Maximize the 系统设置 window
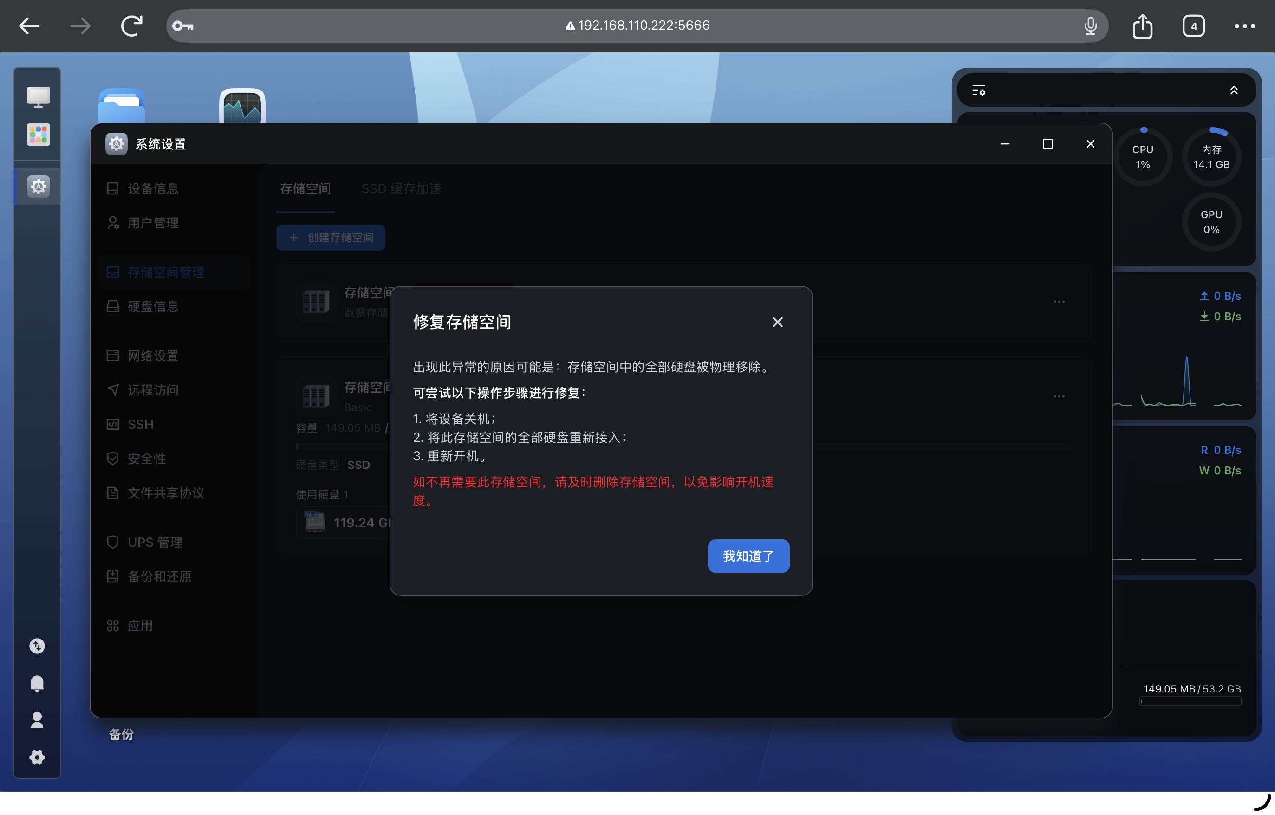The height and width of the screenshot is (815, 1275). click(1047, 144)
